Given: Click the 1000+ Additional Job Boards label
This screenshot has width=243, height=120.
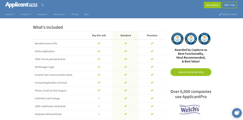Looking at the screenshot, I should click(x=50, y=106).
